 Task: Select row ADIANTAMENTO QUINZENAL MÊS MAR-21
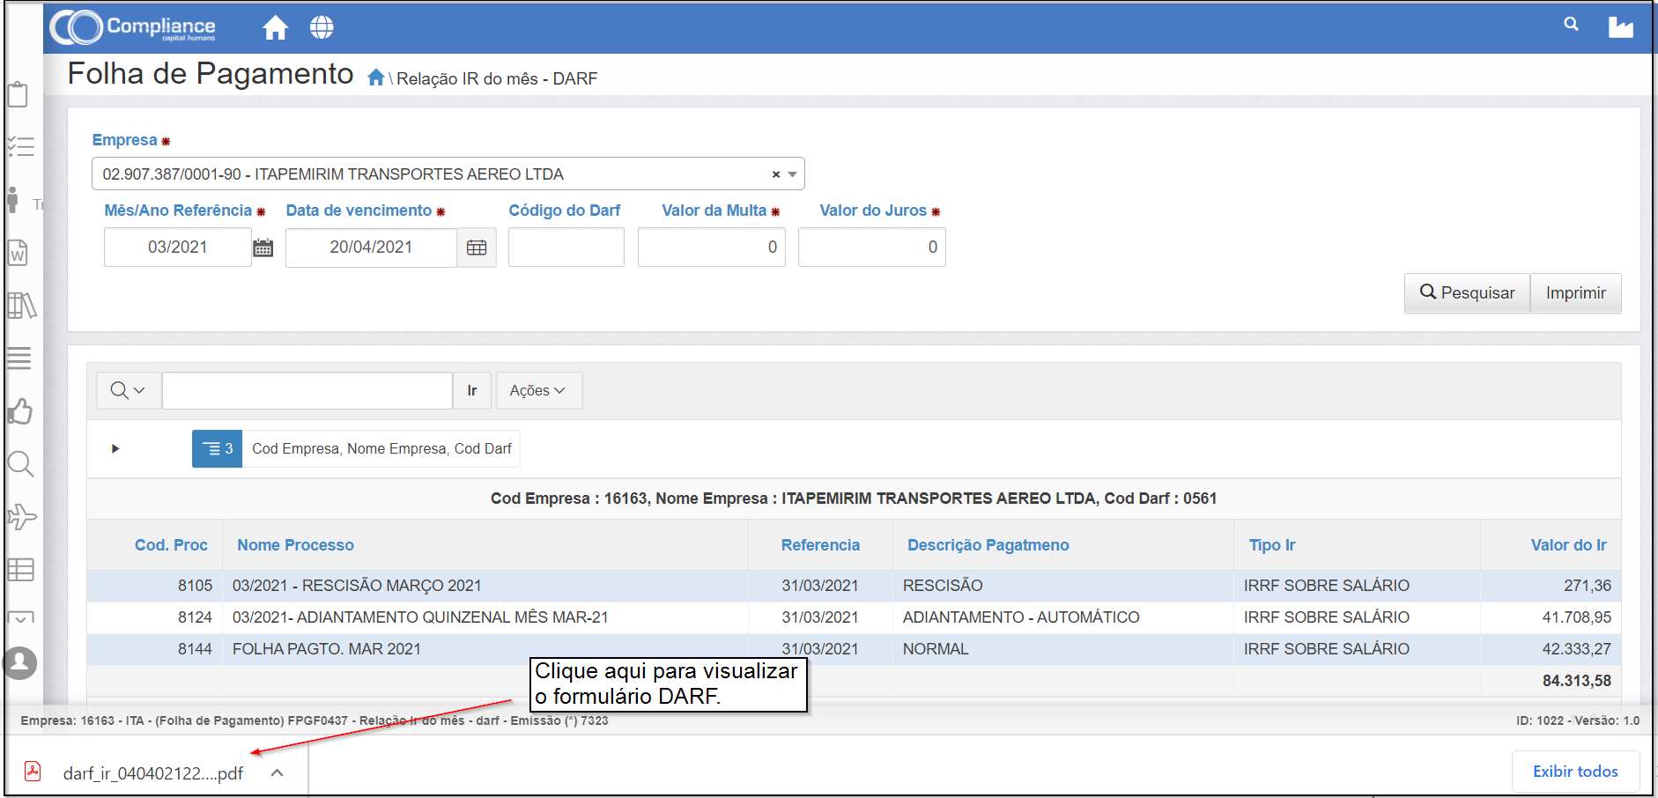tap(854, 617)
